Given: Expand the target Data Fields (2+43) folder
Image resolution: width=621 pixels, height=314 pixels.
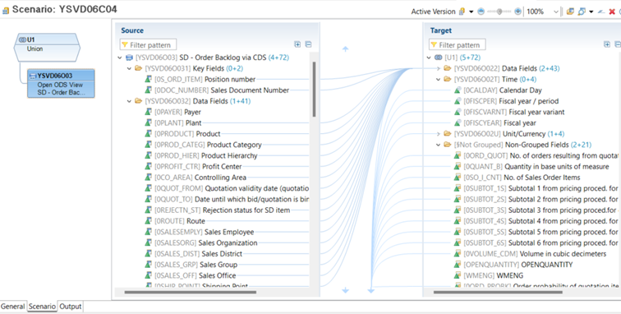Looking at the screenshot, I should (x=439, y=68).
